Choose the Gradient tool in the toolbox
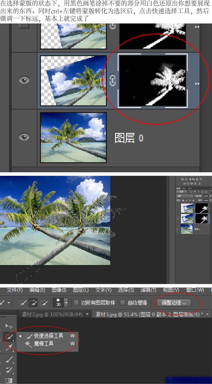 coord(9,381)
